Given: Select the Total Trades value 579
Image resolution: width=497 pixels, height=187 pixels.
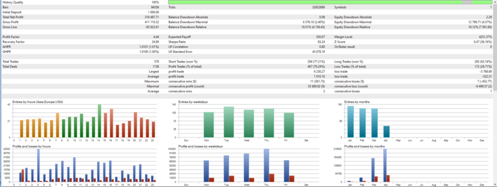Looking at the screenshot, I should (157, 62).
